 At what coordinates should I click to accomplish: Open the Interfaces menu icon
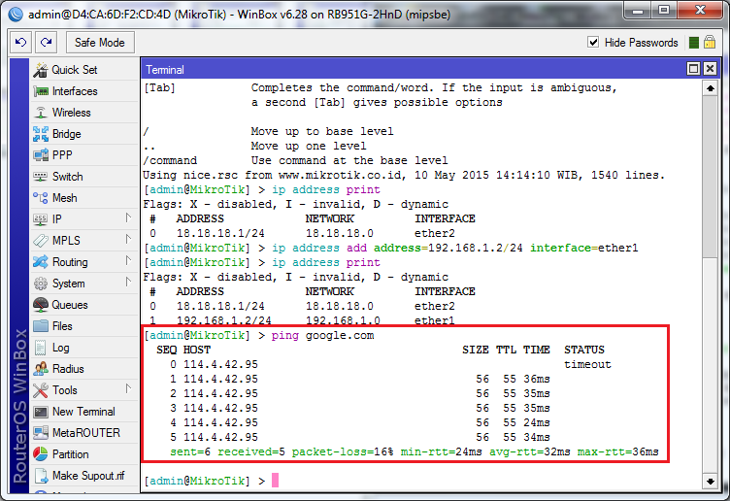41,91
